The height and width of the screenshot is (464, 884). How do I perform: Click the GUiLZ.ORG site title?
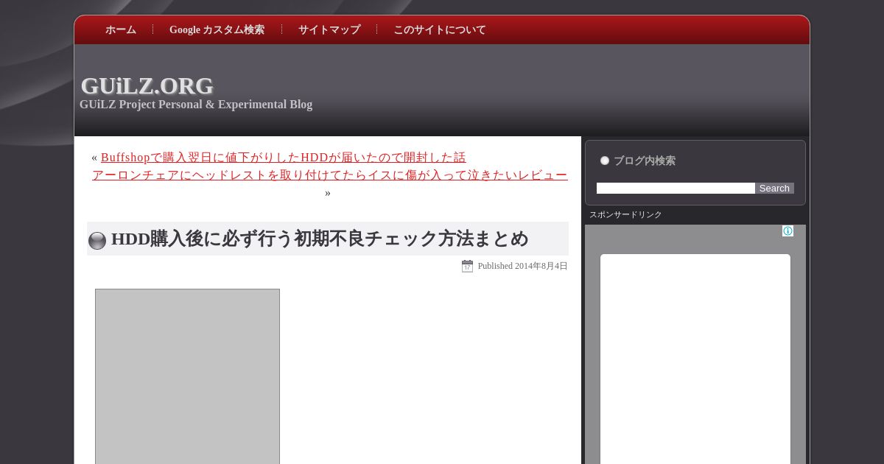[147, 85]
